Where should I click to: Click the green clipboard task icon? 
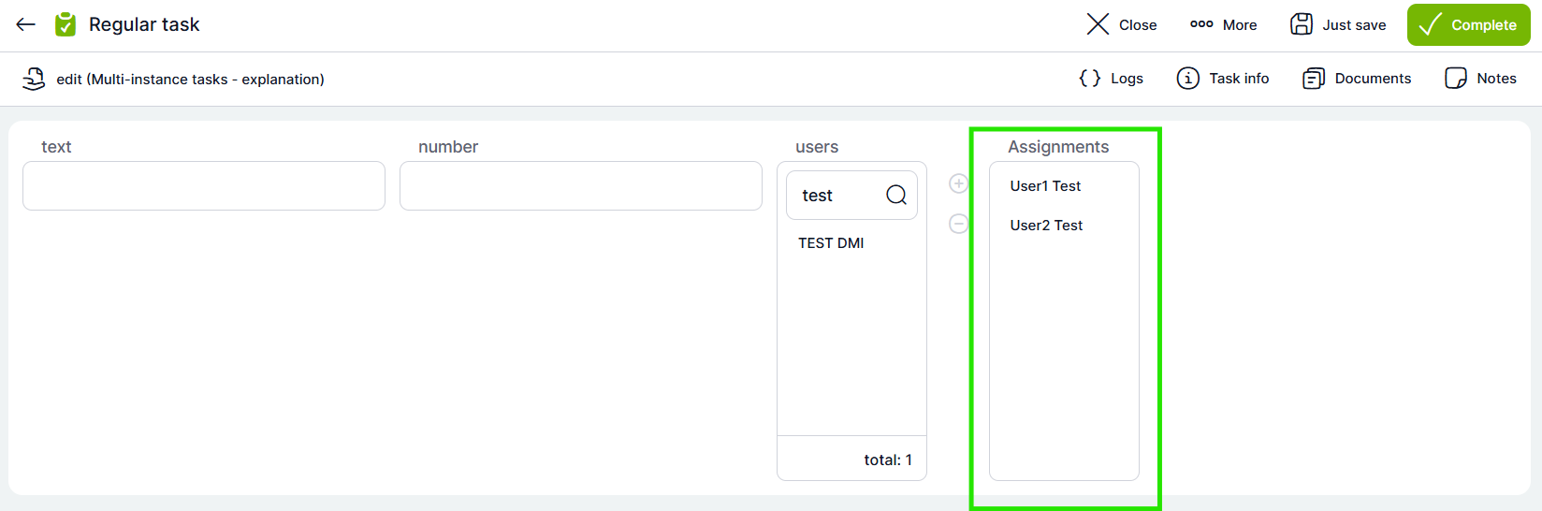(65, 24)
